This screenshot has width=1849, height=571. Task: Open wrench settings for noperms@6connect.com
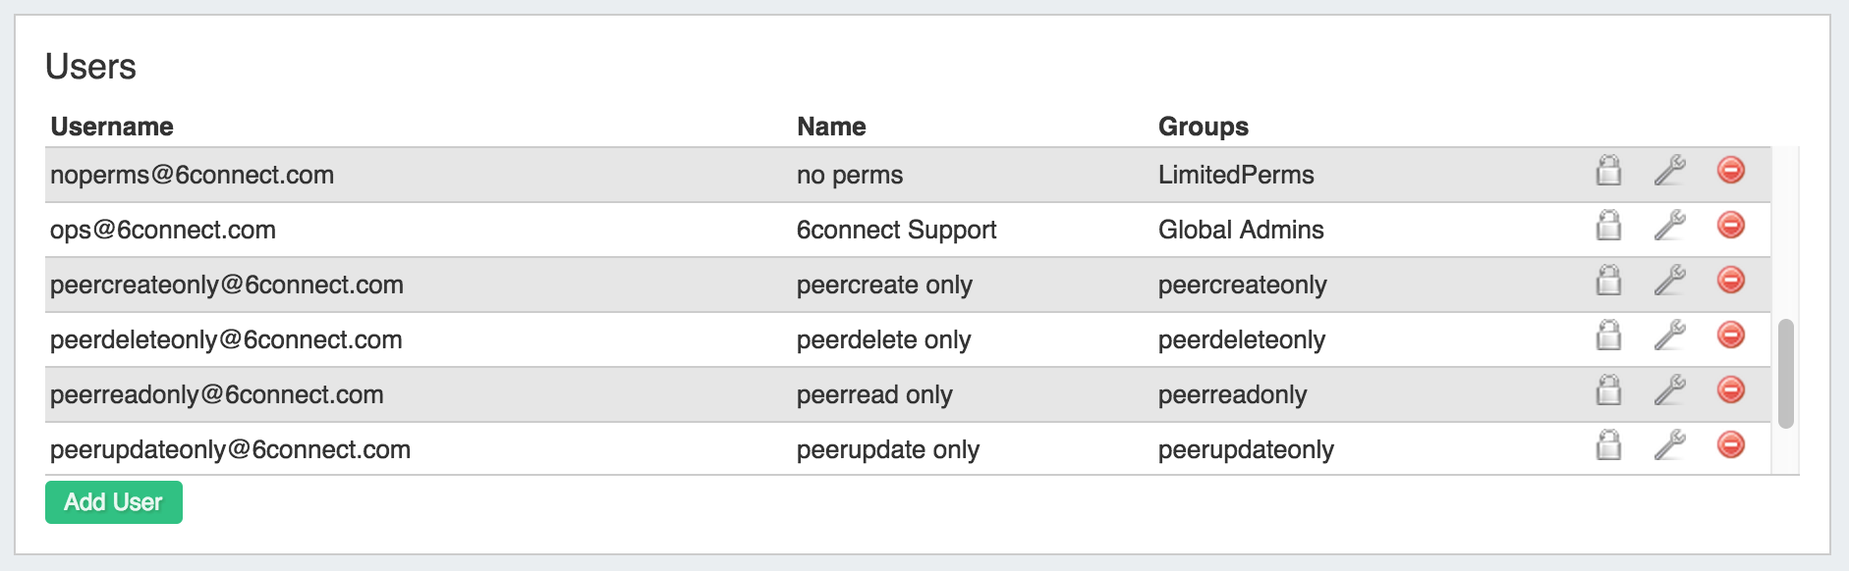pos(1669,171)
